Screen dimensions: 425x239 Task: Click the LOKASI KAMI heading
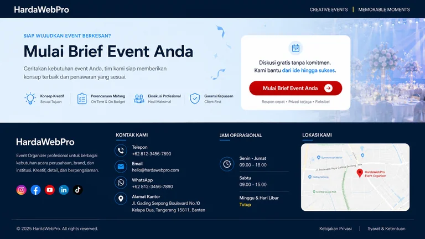[317, 135]
